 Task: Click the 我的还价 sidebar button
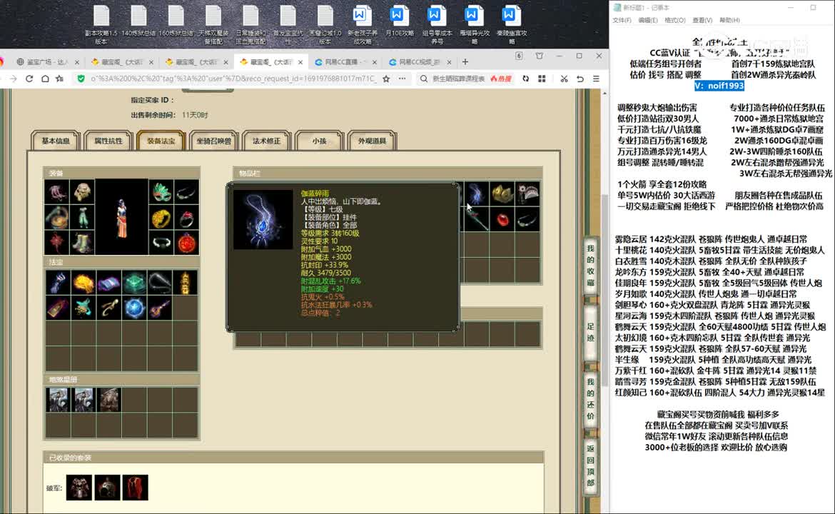click(590, 398)
